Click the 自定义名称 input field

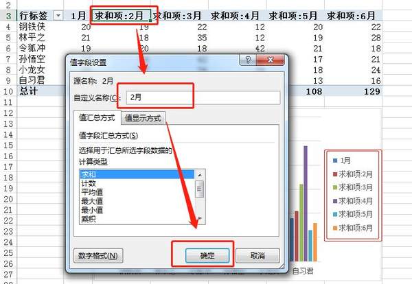(x=201, y=98)
